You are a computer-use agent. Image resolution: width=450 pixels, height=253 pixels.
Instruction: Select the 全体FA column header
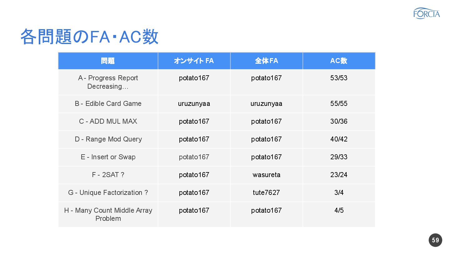tap(266, 61)
